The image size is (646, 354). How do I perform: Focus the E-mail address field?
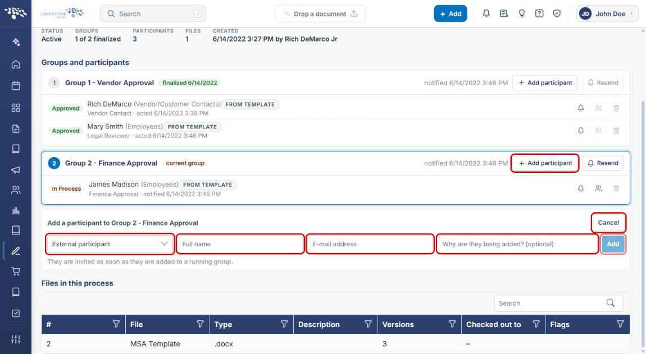coord(370,244)
